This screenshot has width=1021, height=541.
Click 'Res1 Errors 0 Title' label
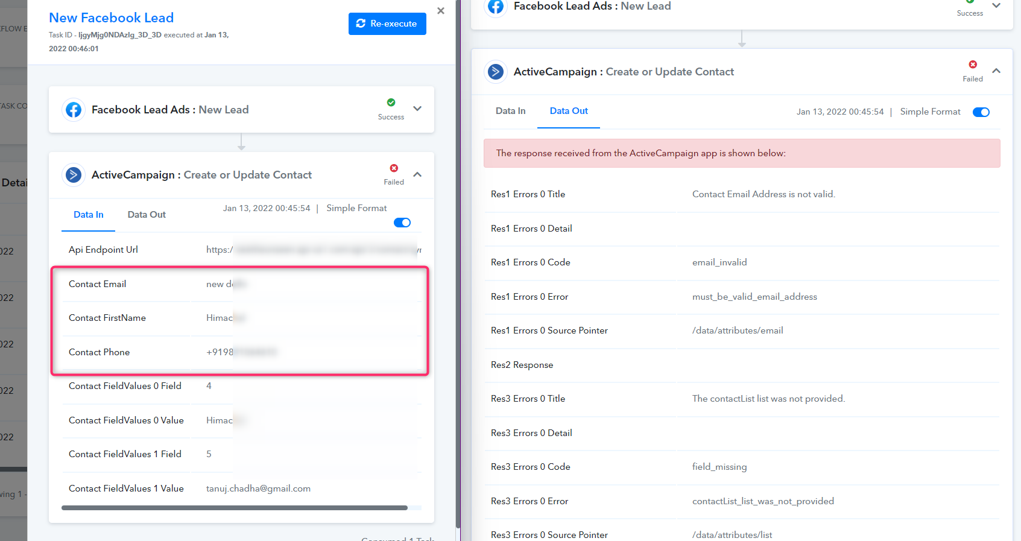click(528, 194)
